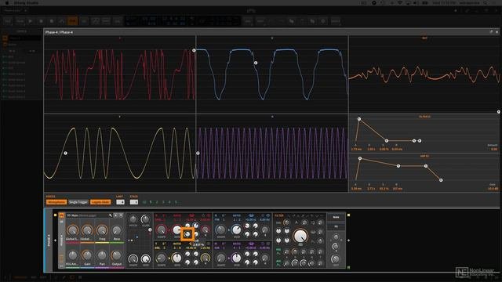Screen dimensions: 502x282
Task: Click the play button in the transport
Action: coord(31,21)
